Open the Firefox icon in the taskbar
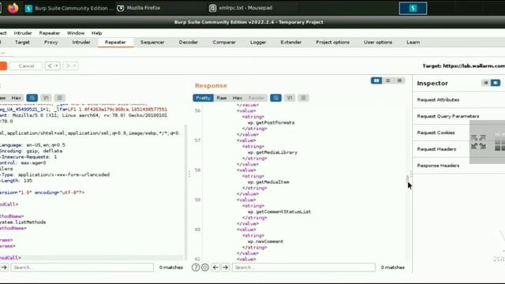This screenshot has width=505, height=284. click(x=13, y=8)
